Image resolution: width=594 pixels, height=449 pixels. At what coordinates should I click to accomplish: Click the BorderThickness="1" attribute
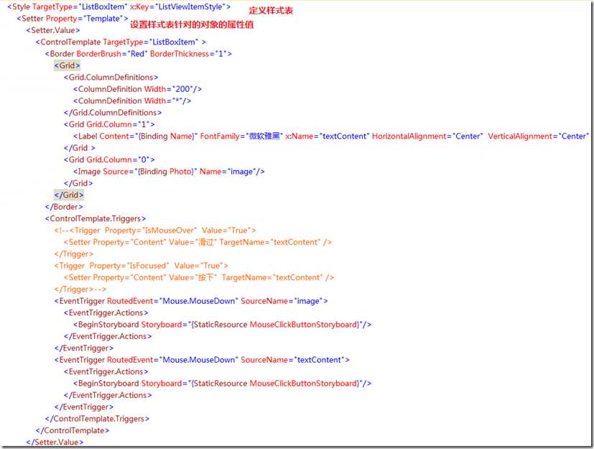point(188,54)
